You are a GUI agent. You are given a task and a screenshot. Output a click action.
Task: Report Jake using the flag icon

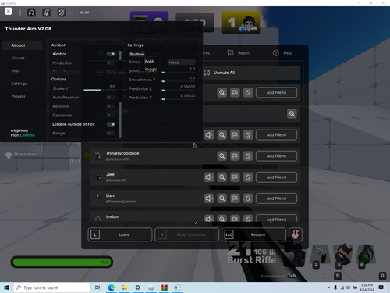(235, 177)
